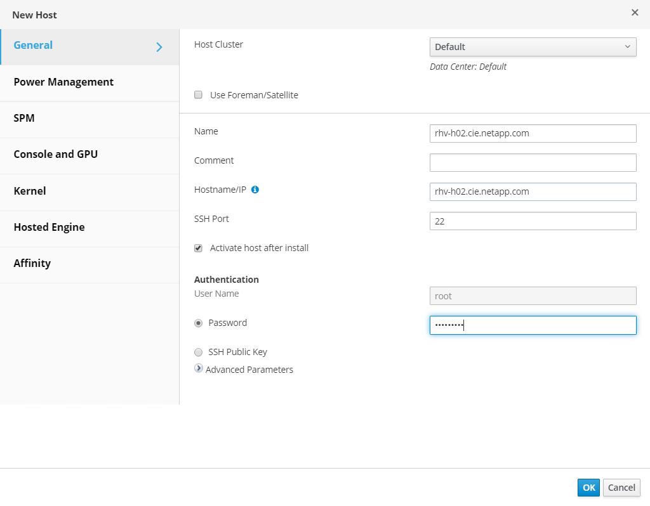Choose SSH Public Key authentication
The width and height of the screenshot is (650, 506).
coord(199,352)
